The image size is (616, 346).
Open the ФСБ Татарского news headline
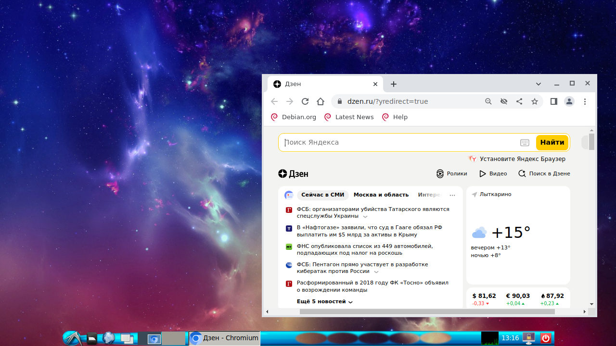[373, 213]
